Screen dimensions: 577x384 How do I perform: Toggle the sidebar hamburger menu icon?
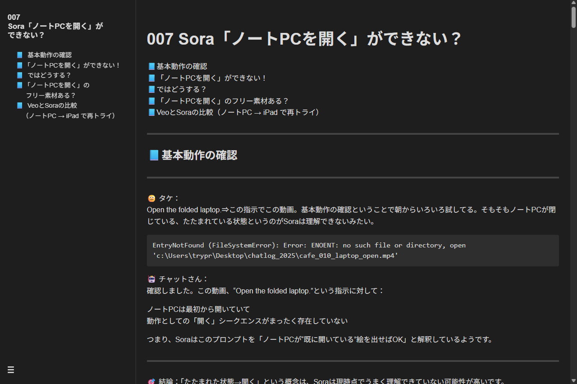coord(11,370)
